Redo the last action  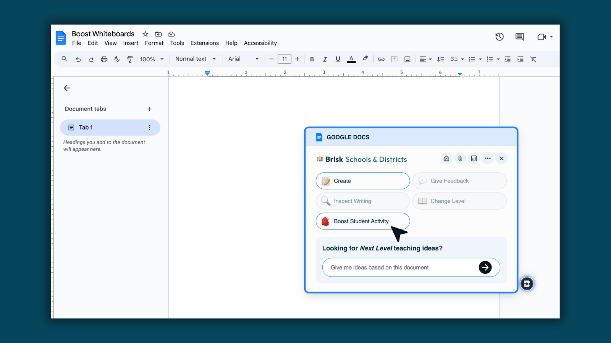coord(91,59)
